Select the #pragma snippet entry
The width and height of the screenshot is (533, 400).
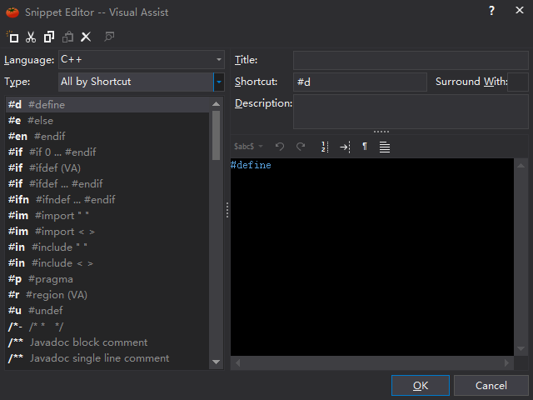50,279
